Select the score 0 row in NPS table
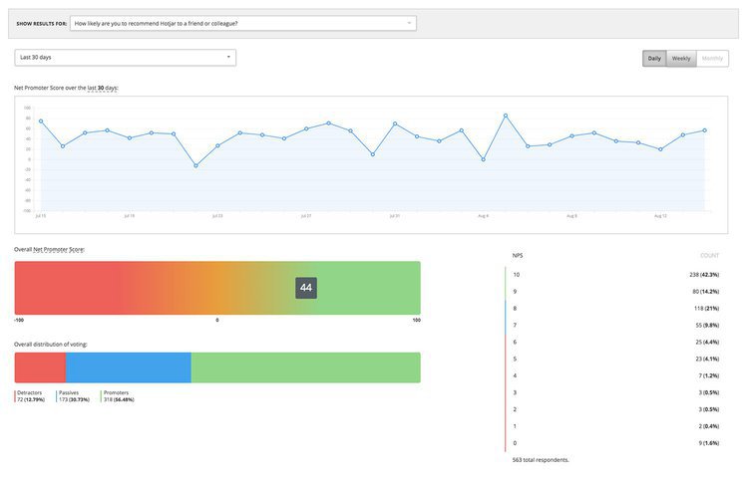 618,441
